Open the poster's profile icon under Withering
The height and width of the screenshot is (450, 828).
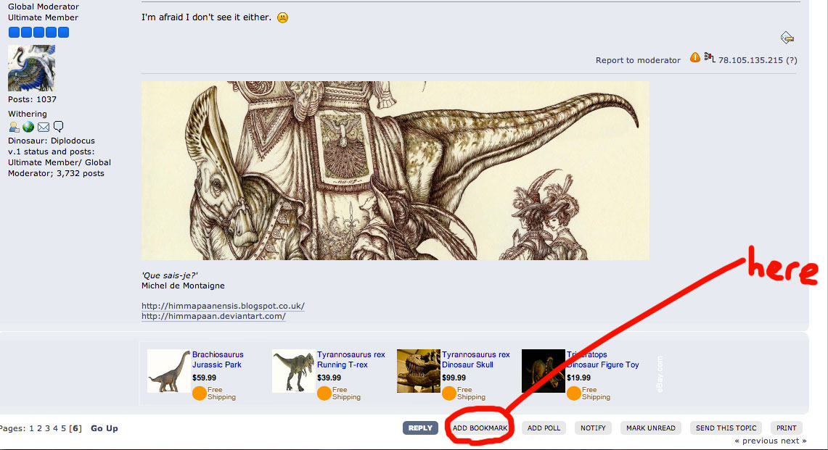tap(14, 127)
